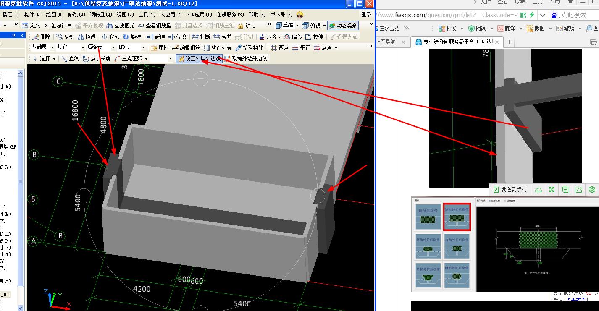Open the 云应用 menu

pyautogui.click(x=171, y=15)
